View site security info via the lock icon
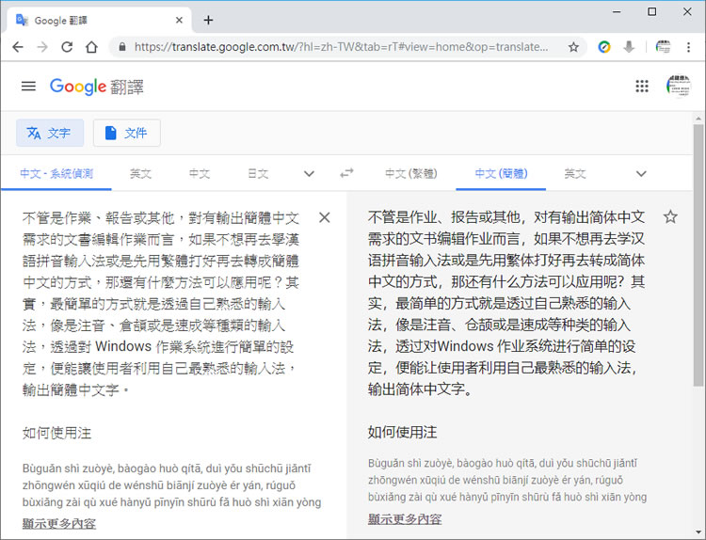The image size is (706, 540). pyautogui.click(x=122, y=47)
